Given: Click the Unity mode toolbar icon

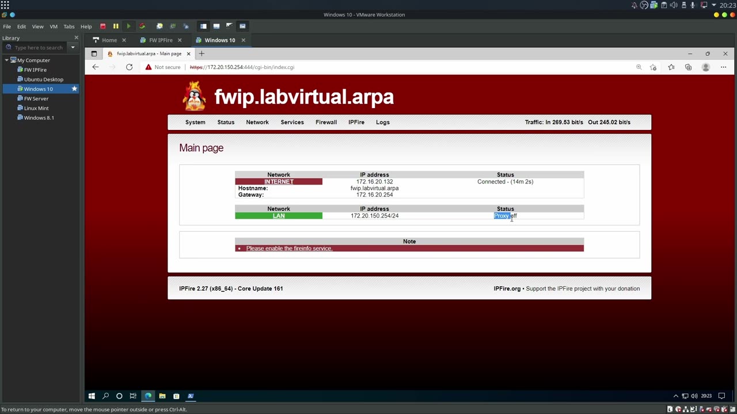Looking at the screenshot, I should 242,26.
